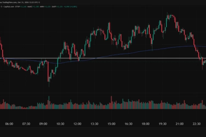Viewport: 206px width, 137px height.
Task: Click the tall red volume bar at 15:00
Action: [112, 102]
